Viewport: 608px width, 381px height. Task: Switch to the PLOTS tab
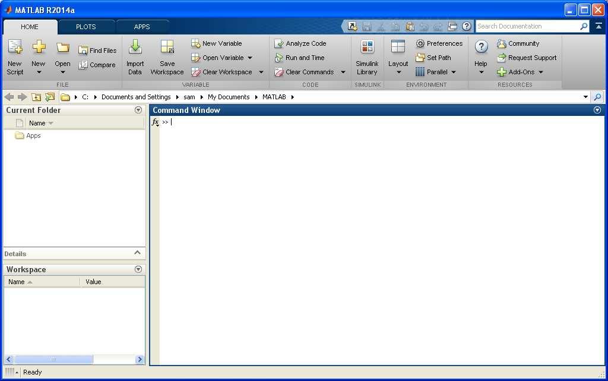tap(85, 27)
